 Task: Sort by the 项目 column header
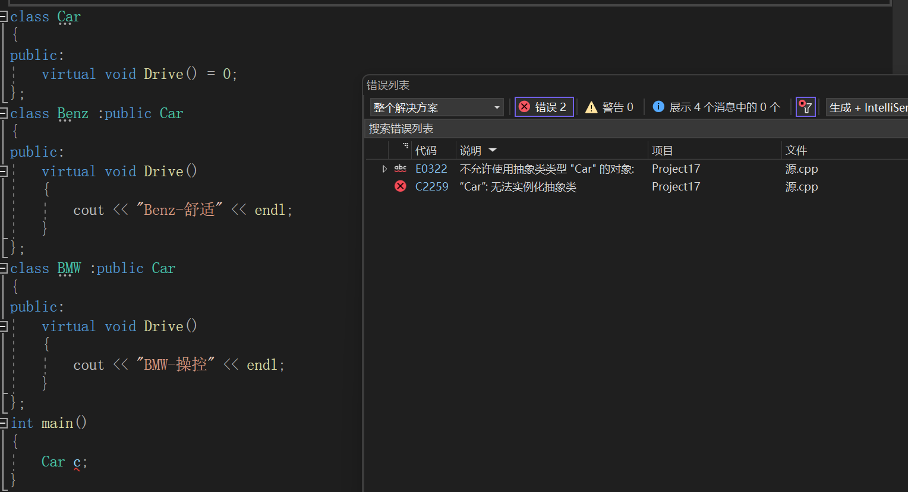[x=663, y=151]
